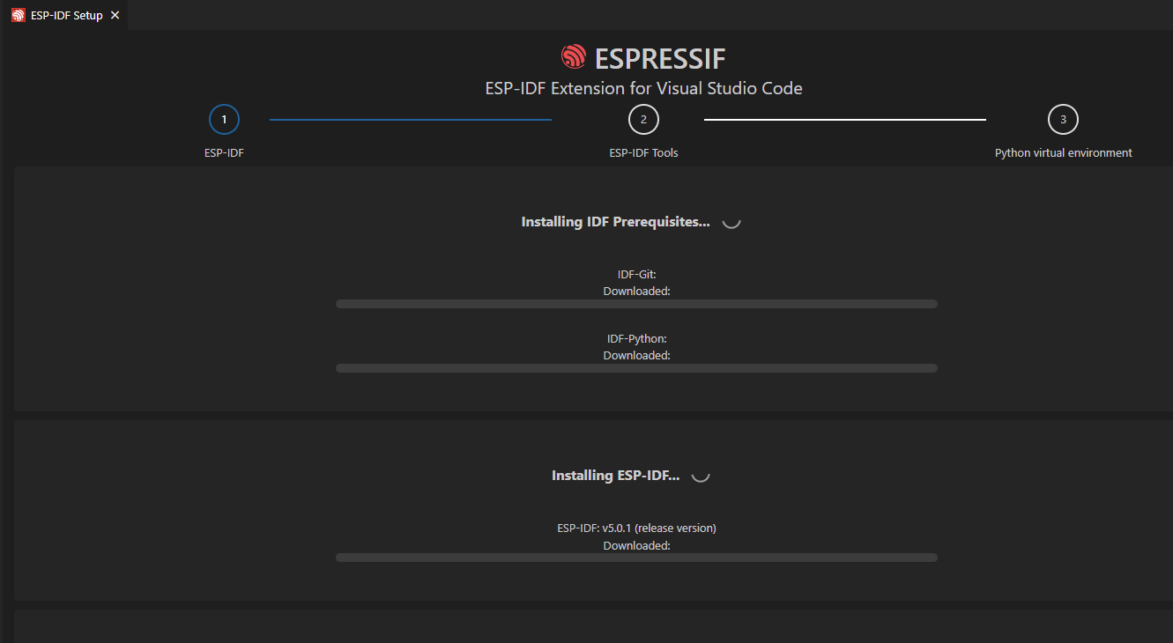Click the ESP-IDF v5.0.1 release version text
The image size is (1173, 643).
636,528
